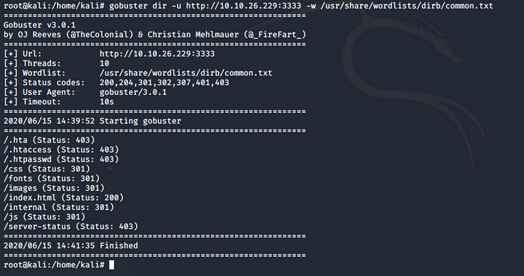Click the gobuster command at the top
The height and width of the screenshot is (276, 524).
pyautogui.click(x=301, y=6)
